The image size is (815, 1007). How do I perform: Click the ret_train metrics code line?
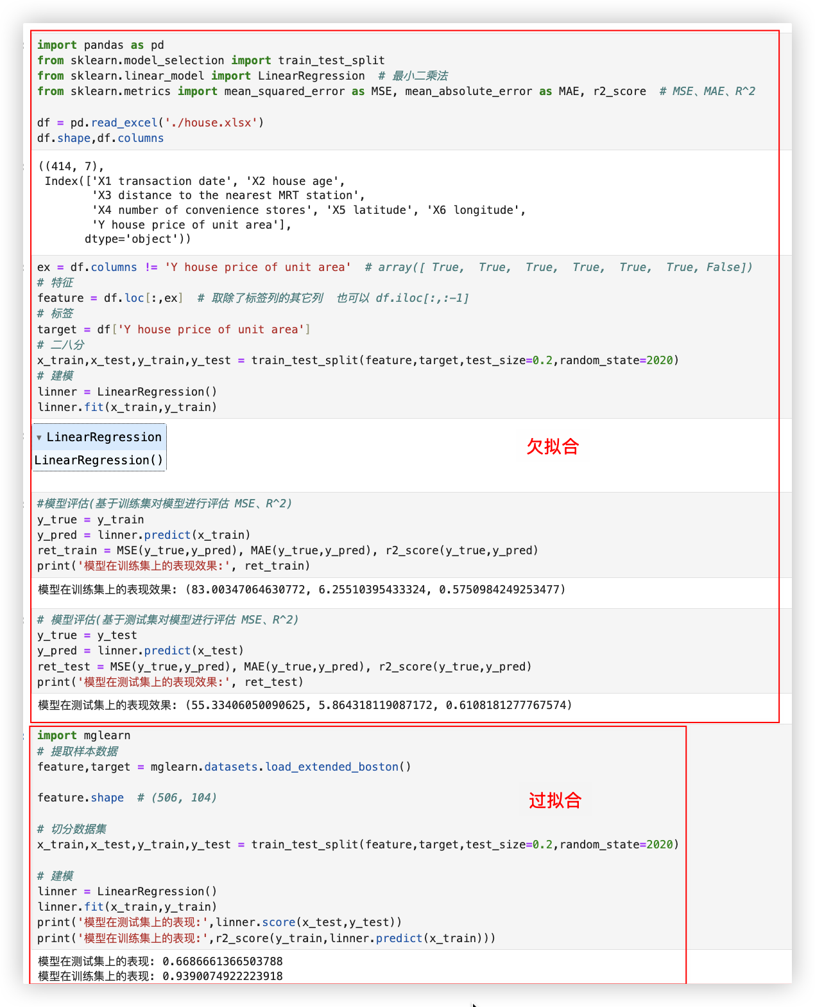click(x=287, y=550)
